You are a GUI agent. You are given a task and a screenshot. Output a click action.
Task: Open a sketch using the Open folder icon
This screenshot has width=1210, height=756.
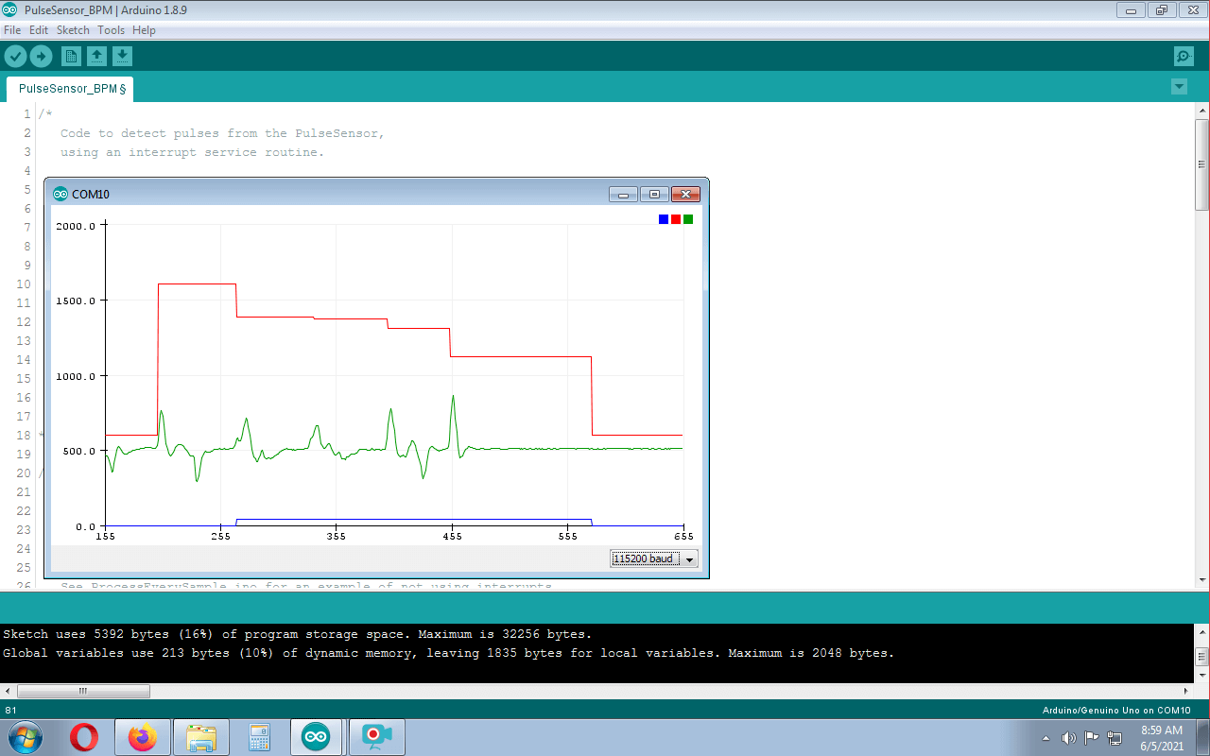tap(96, 56)
